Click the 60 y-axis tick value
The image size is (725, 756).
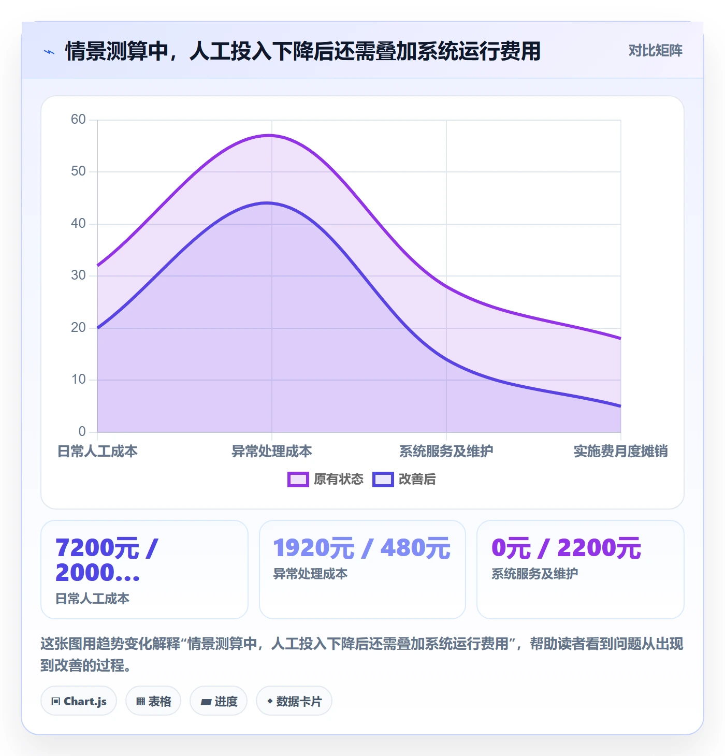click(78, 120)
